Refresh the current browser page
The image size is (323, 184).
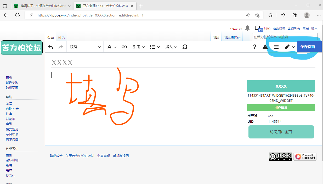coord(18,15)
